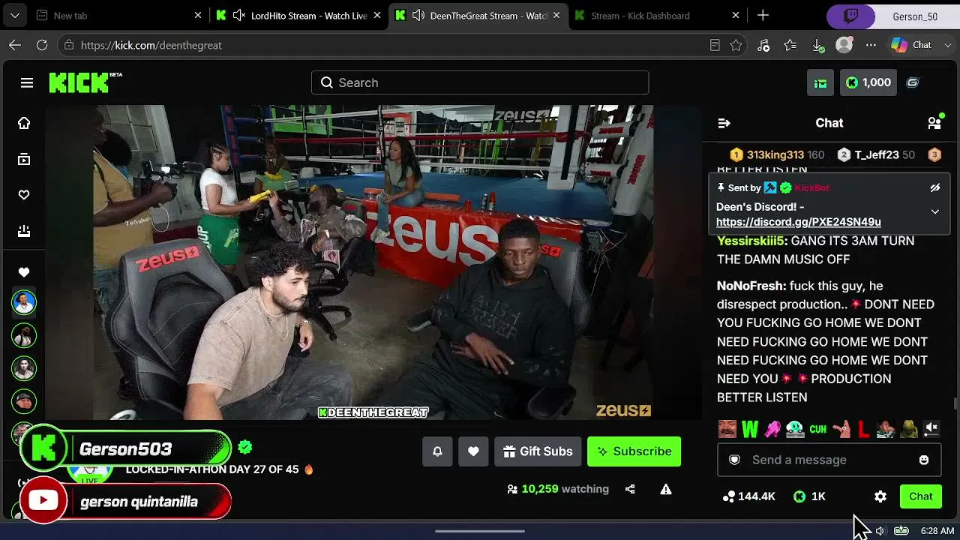The width and height of the screenshot is (960, 540).
Task: Open Browse in the left sidebar
Action: [x=24, y=159]
